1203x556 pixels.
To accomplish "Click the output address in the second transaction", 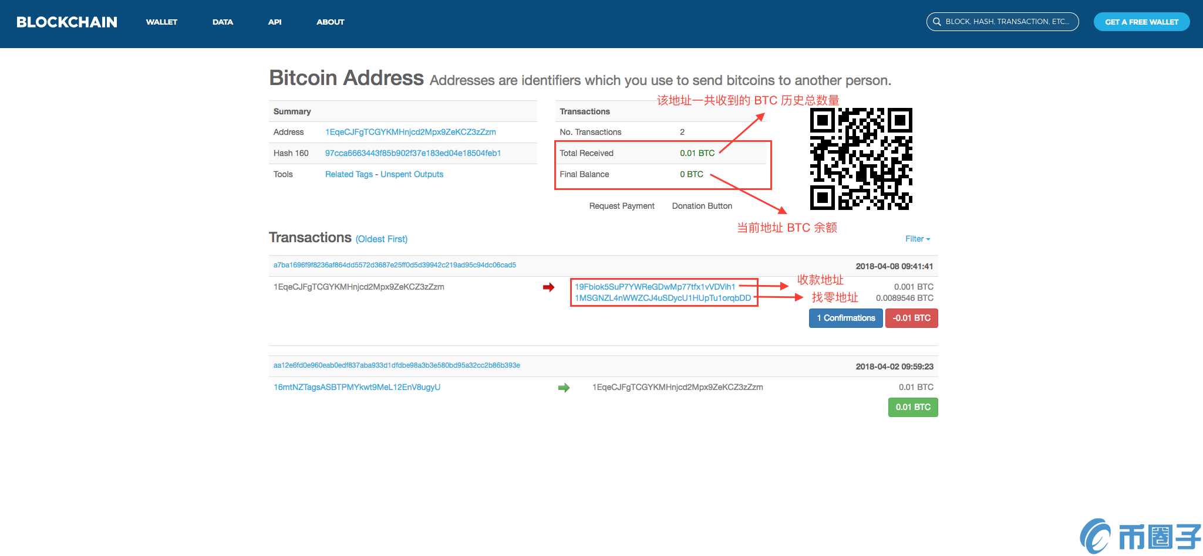I will click(678, 387).
